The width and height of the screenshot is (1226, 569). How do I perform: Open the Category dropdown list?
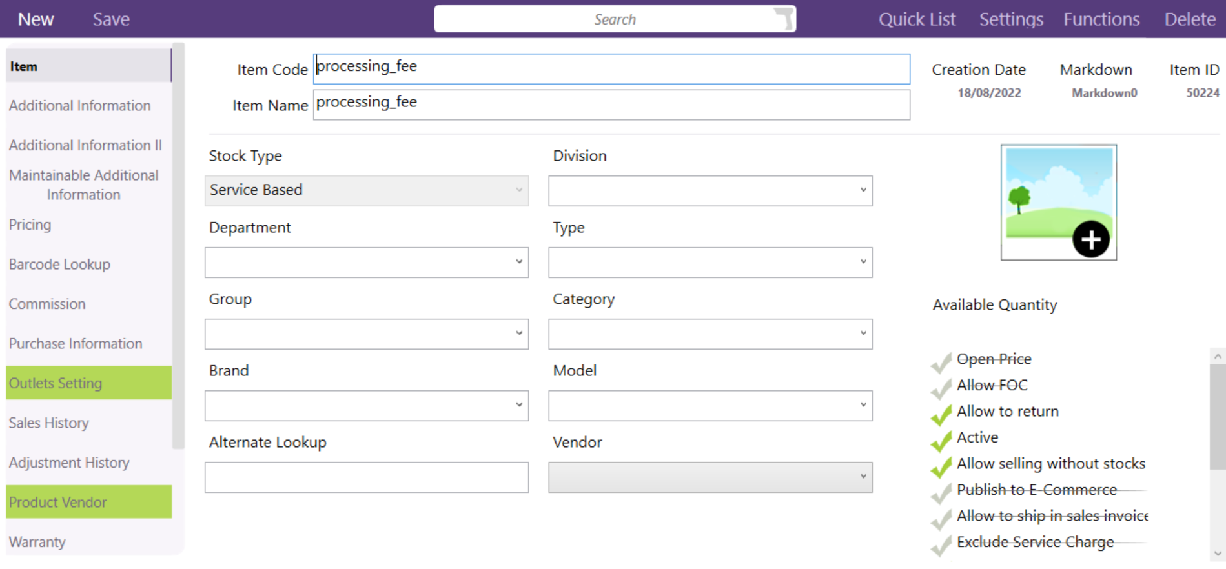710,334
